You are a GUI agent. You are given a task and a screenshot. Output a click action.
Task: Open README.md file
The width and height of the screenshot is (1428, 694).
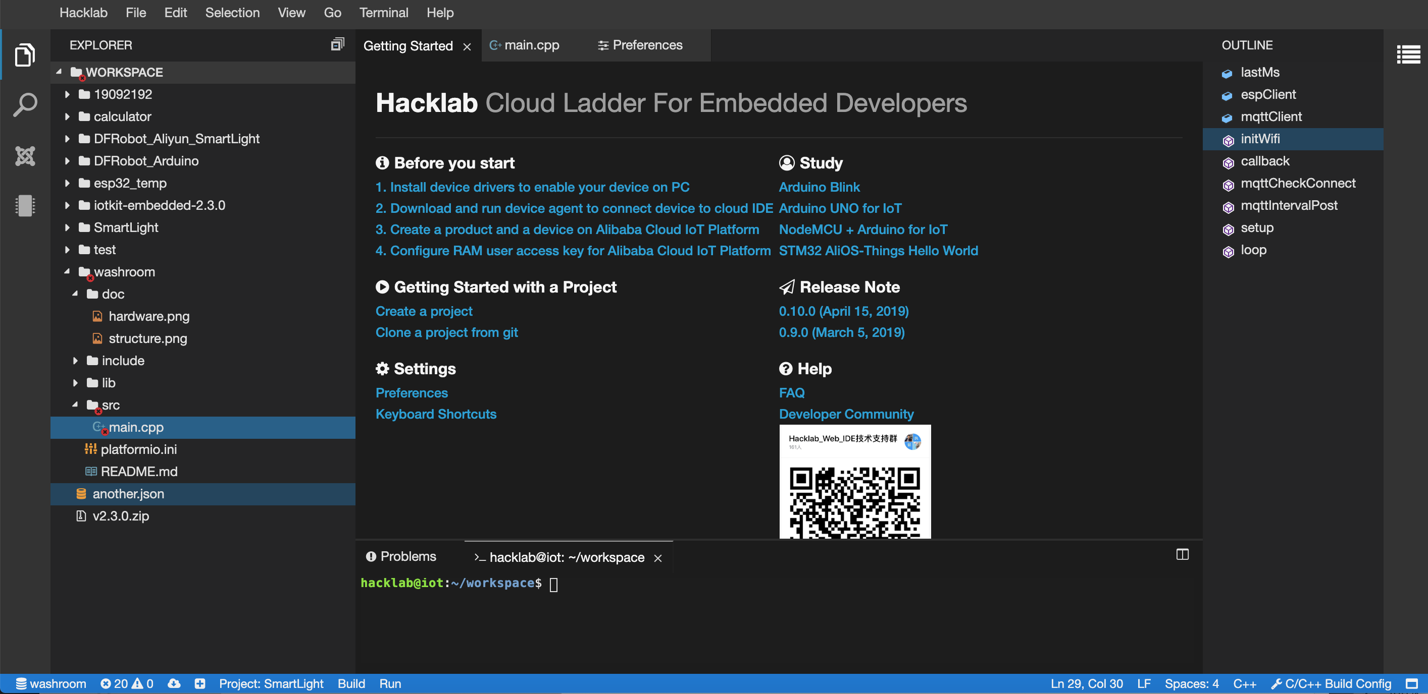pos(203,472)
